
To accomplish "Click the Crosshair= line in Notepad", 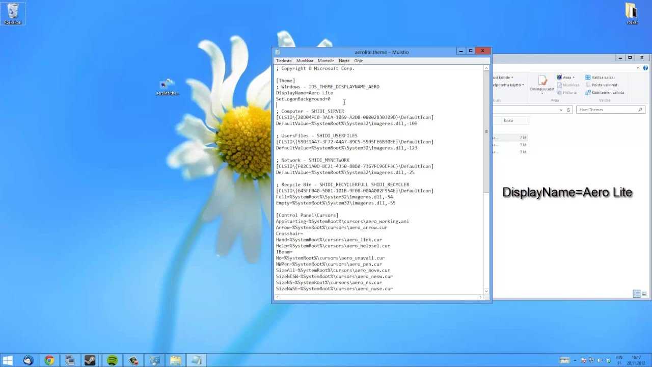I will 289,233.
